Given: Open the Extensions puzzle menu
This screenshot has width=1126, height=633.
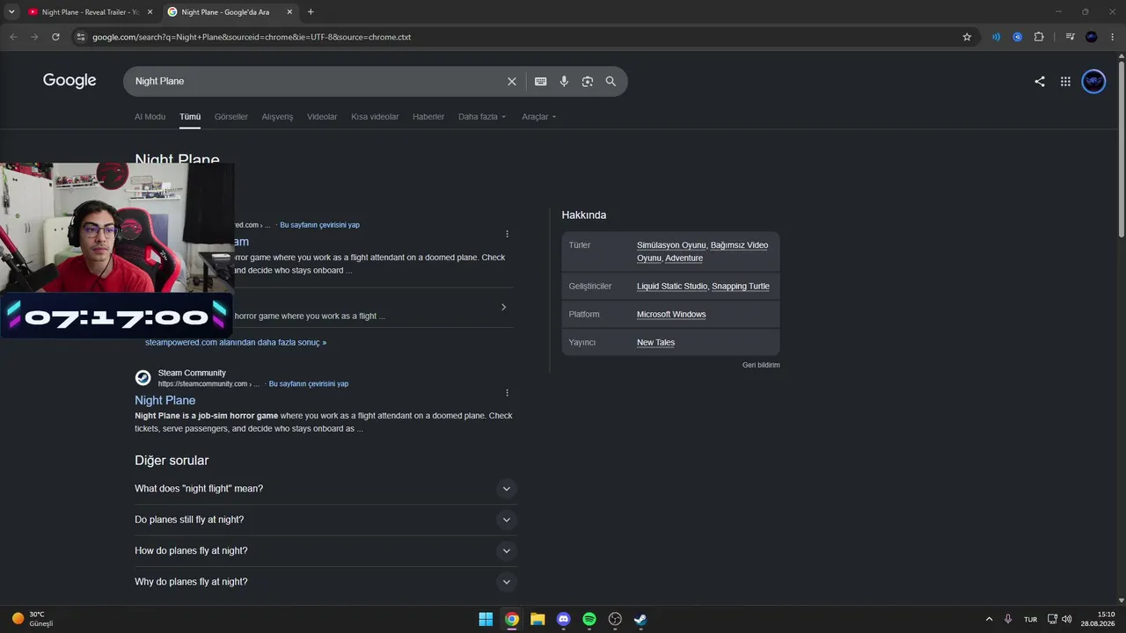Looking at the screenshot, I should [x=1039, y=37].
